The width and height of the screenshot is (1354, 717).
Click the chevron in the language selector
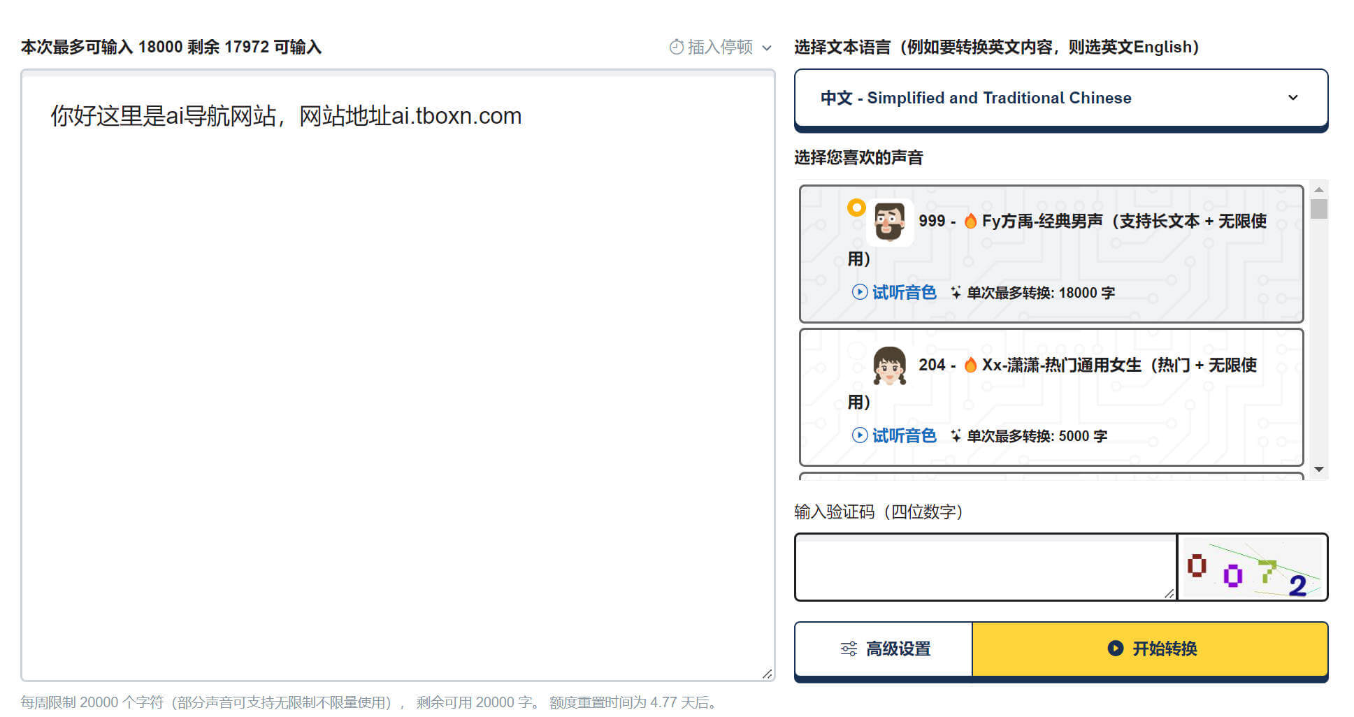[1292, 98]
